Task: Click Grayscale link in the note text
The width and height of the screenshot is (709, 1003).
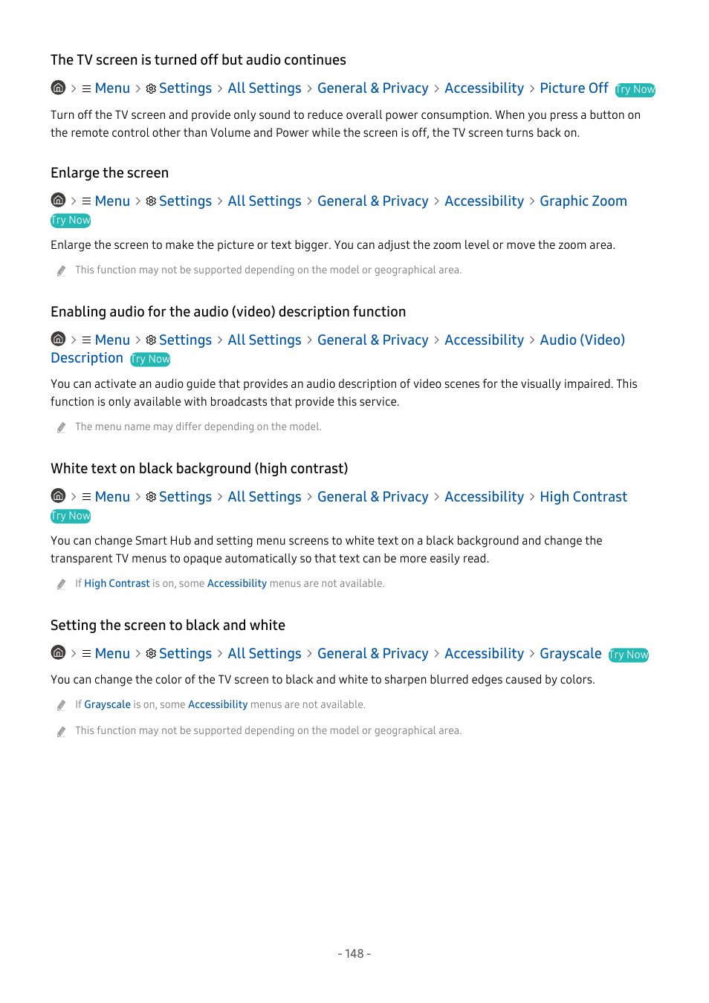Action: click(107, 705)
